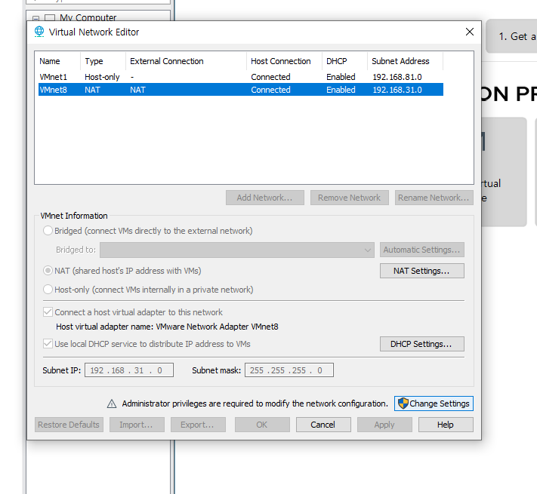Select the VMnet8 network row
This screenshot has width=537, height=494.
point(241,90)
